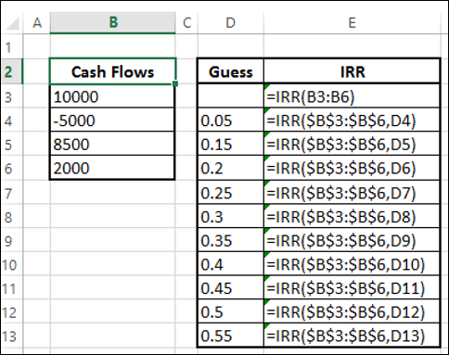
Task: Select the formula cell referencing D7
Action: (353, 193)
